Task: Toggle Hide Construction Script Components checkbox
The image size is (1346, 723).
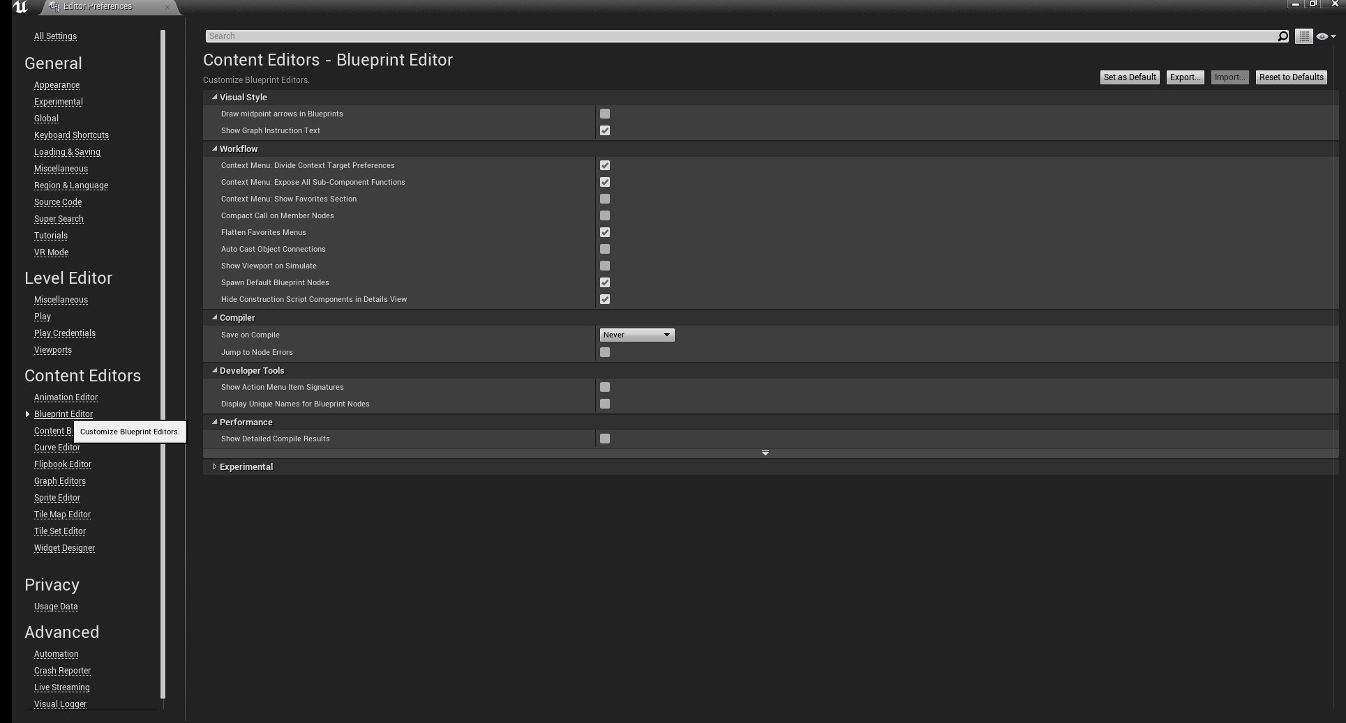Action: point(605,299)
